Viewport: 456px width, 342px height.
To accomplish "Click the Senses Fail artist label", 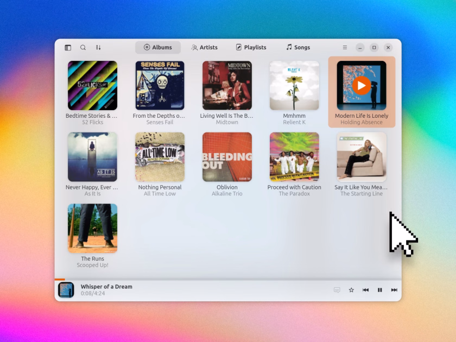I will 160,122.
